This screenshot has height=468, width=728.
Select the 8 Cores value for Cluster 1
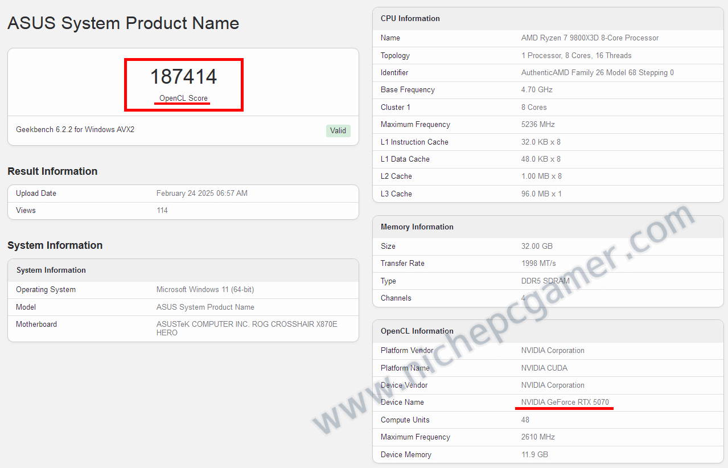coord(534,107)
